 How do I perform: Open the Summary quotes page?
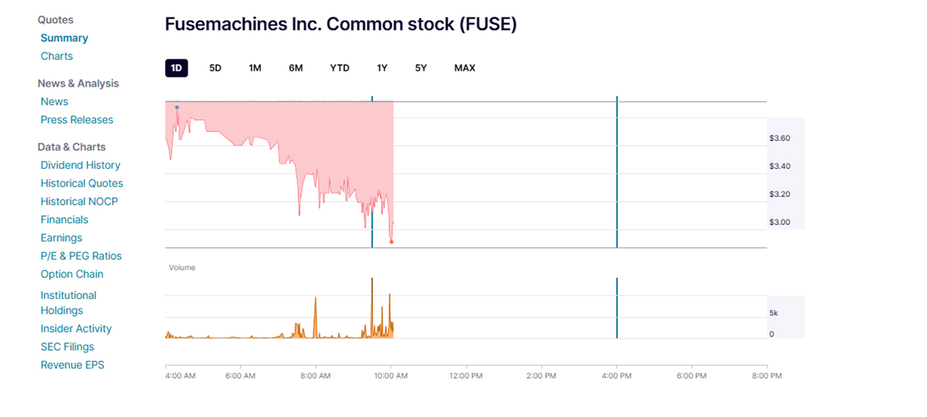(64, 38)
